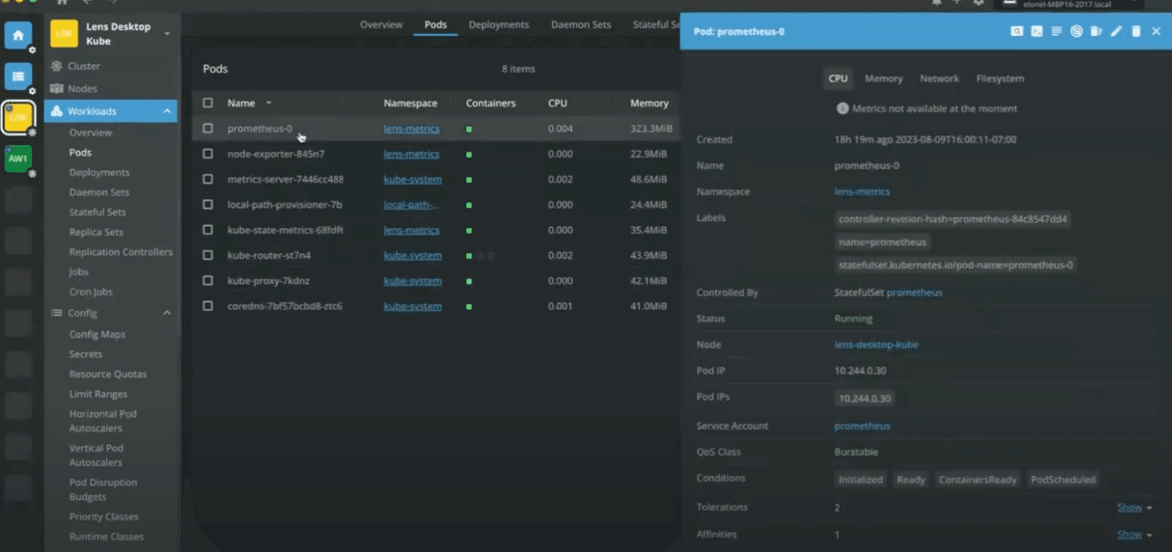Open pod shell terminal icon
The height and width of the screenshot is (552, 1172).
click(1036, 31)
